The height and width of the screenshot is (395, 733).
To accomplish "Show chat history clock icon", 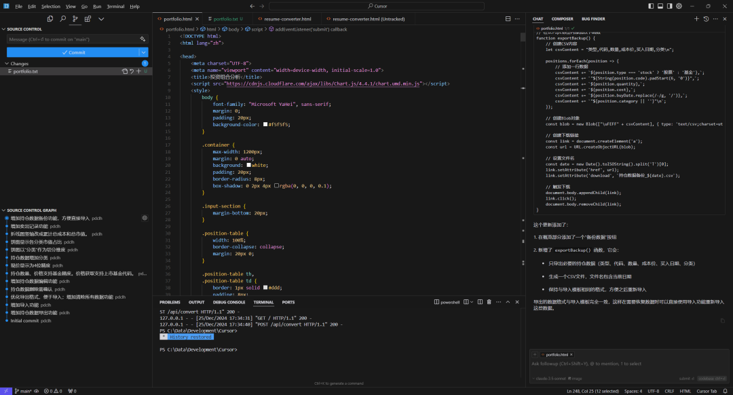I will [706, 19].
